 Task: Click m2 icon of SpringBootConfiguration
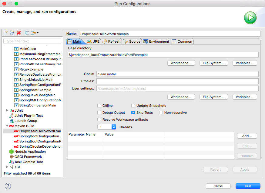[16, 136]
